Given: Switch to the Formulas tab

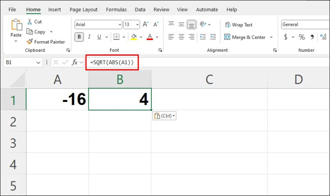Looking at the screenshot, I should click(116, 9).
